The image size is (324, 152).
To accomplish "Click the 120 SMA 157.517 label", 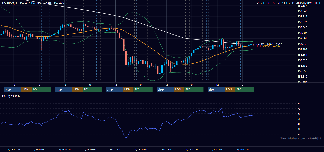I will coord(269,44).
